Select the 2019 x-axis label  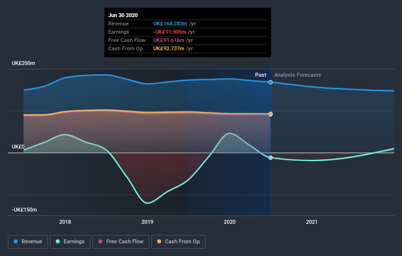(147, 222)
